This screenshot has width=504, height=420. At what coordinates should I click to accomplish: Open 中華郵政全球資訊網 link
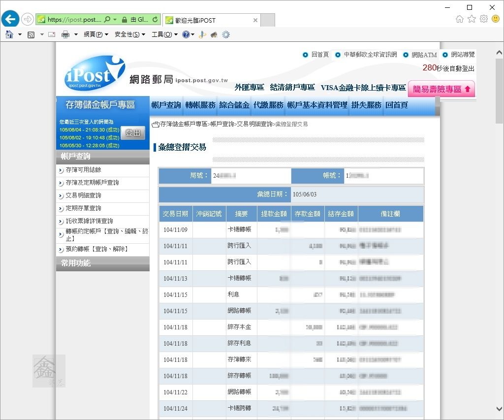pyautogui.click(x=370, y=55)
